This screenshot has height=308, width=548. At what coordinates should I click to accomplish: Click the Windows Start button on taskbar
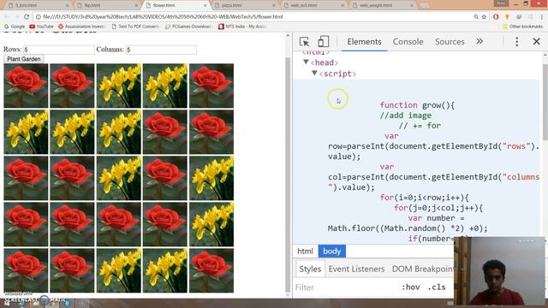(8, 303)
